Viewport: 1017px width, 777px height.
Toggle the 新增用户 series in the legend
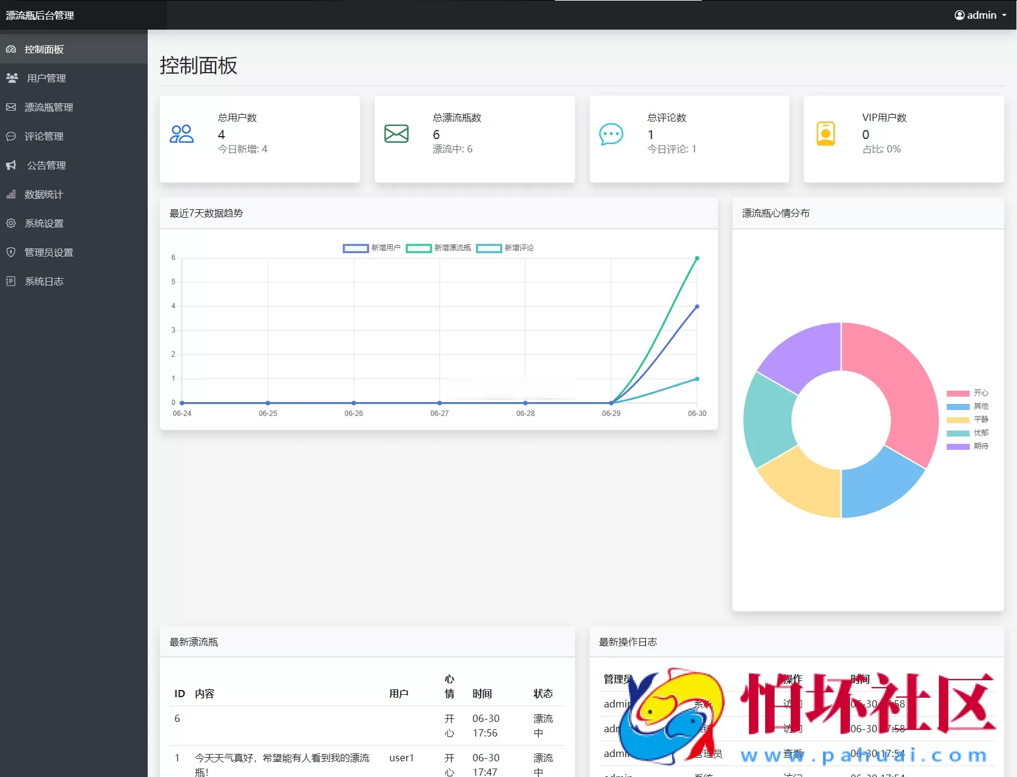(x=370, y=248)
